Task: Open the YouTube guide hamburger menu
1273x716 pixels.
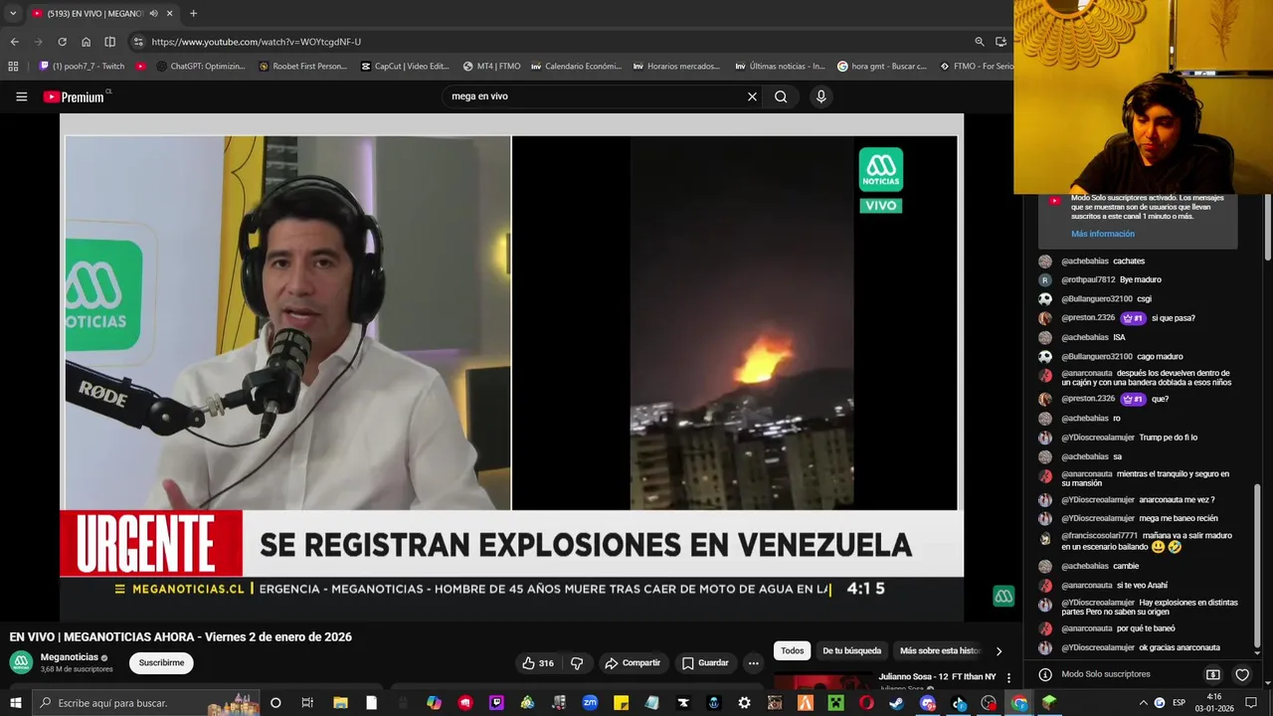Action: tap(21, 96)
